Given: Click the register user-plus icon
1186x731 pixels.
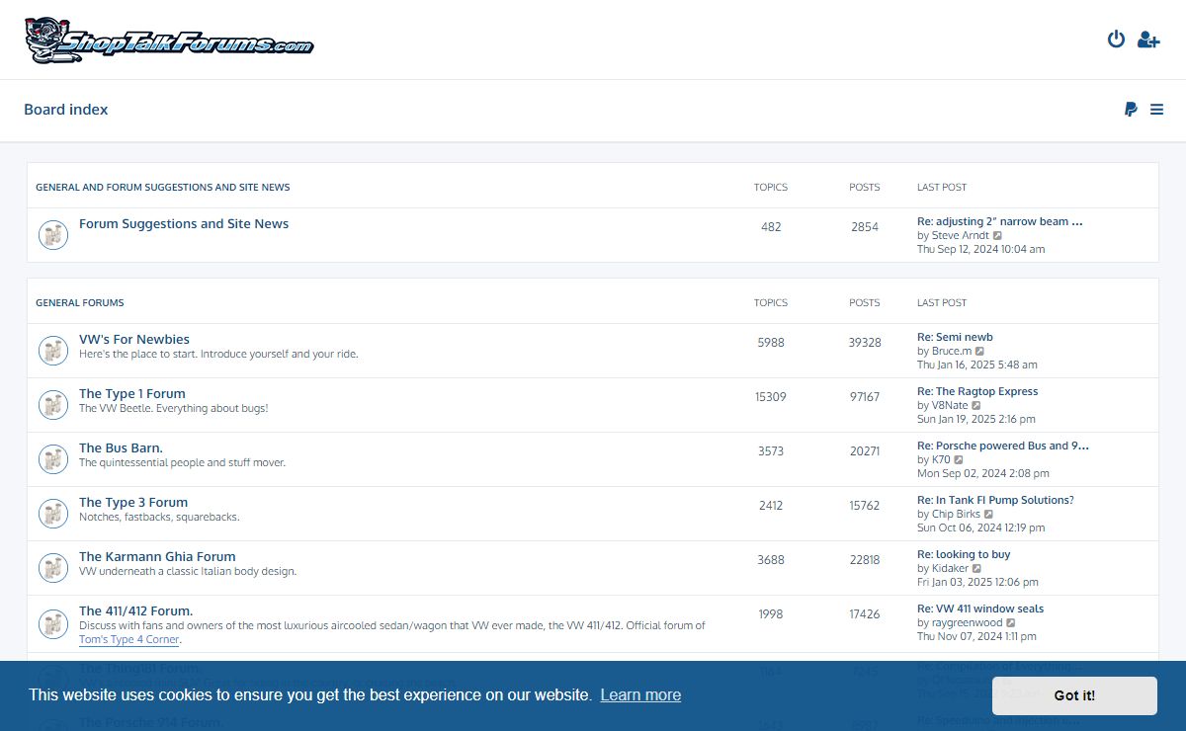Looking at the screenshot, I should (1148, 40).
